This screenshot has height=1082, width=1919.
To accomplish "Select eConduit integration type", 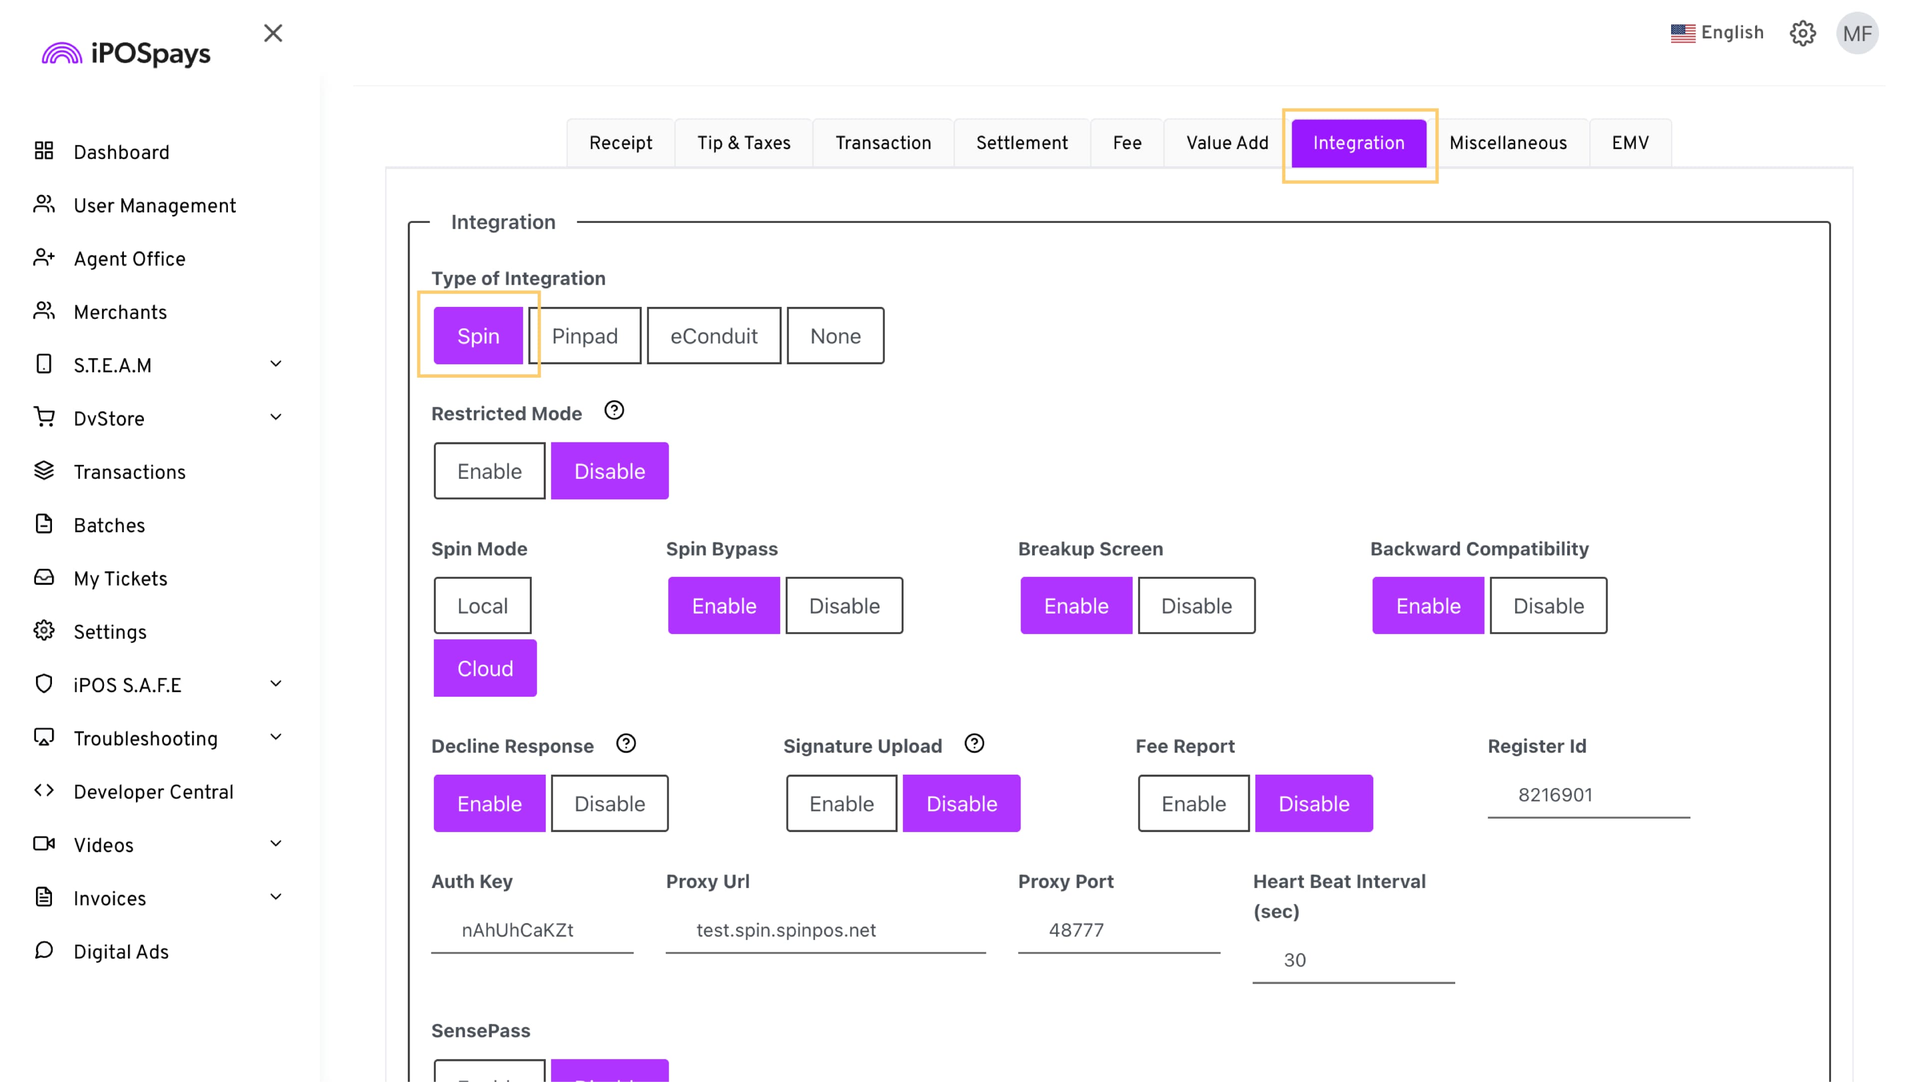I will [714, 336].
